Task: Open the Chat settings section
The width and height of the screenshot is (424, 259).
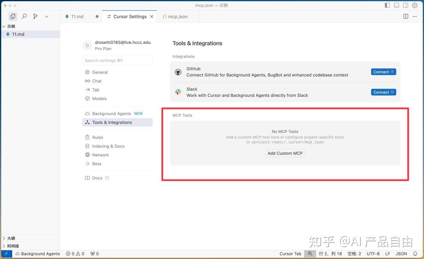Action: click(x=117, y=81)
